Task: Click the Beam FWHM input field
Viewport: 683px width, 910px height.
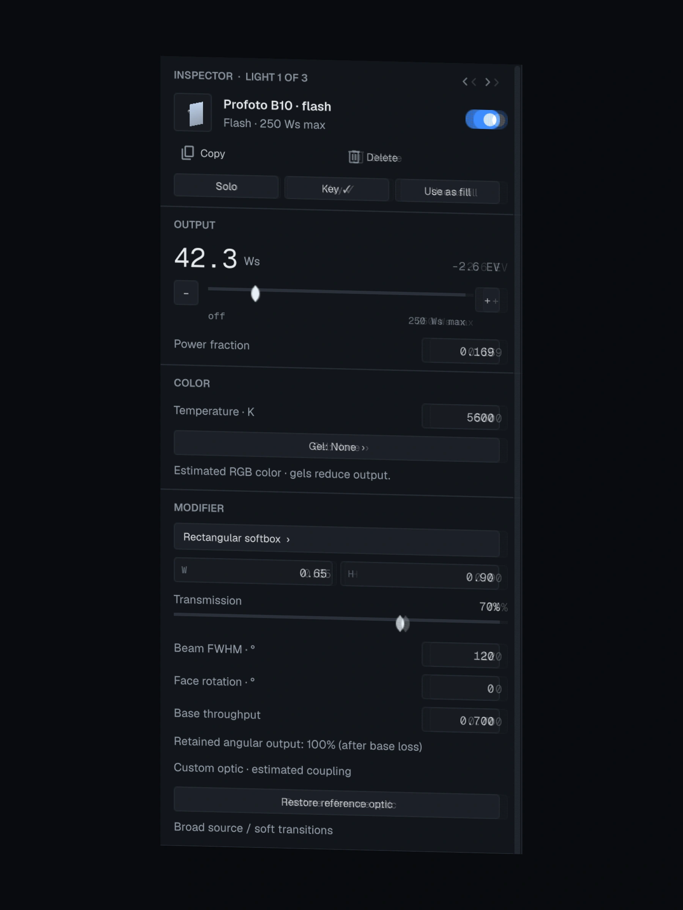Action: 461,655
